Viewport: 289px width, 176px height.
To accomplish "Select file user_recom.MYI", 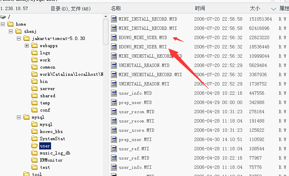I will [x=137, y=121].
